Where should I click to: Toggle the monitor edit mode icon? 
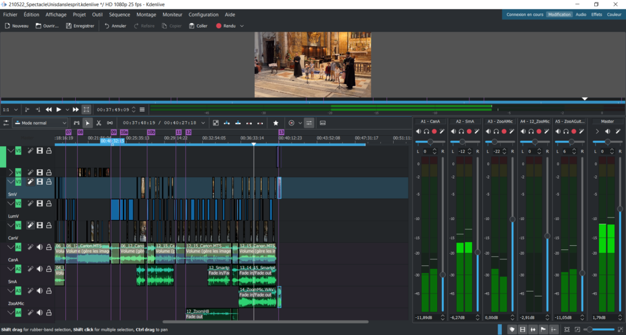(x=86, y=109)
